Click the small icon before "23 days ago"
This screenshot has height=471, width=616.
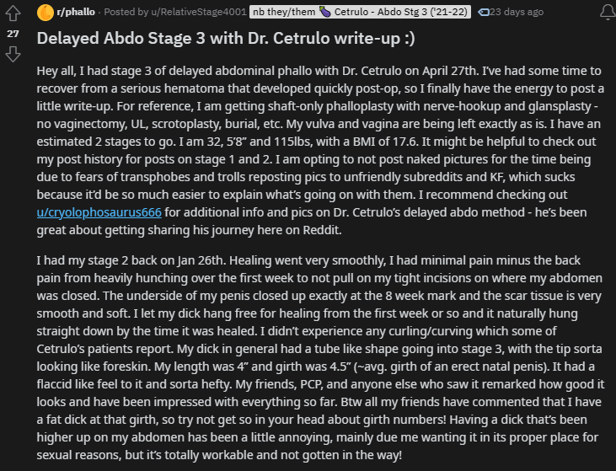pos(483,13)
